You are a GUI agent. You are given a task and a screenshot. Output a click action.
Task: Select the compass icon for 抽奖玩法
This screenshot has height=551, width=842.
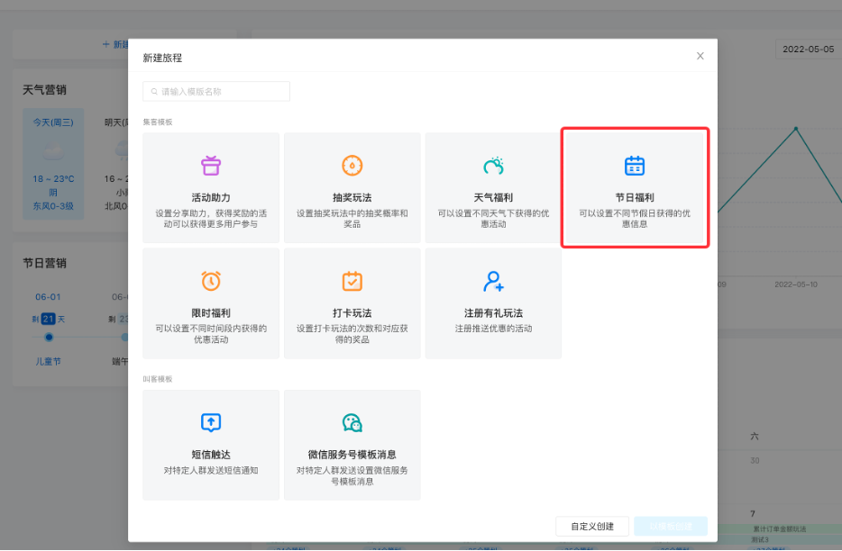[352, 166]
